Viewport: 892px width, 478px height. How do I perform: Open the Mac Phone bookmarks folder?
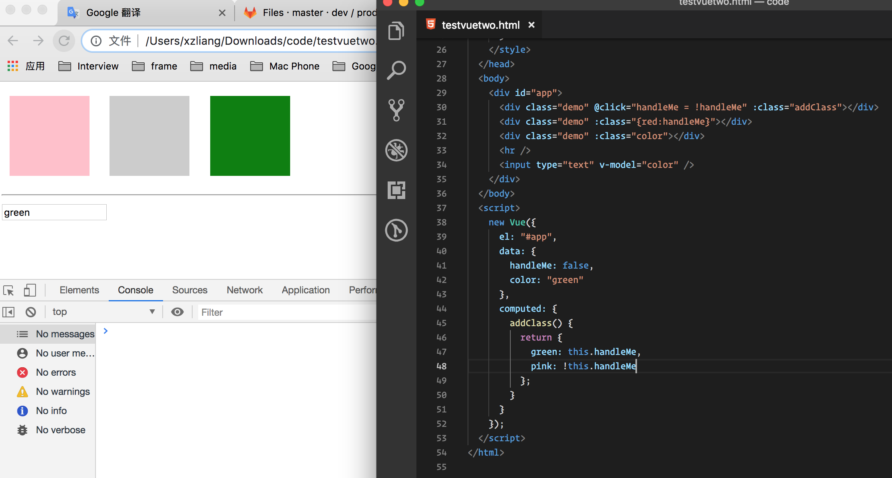click(285, 66)
